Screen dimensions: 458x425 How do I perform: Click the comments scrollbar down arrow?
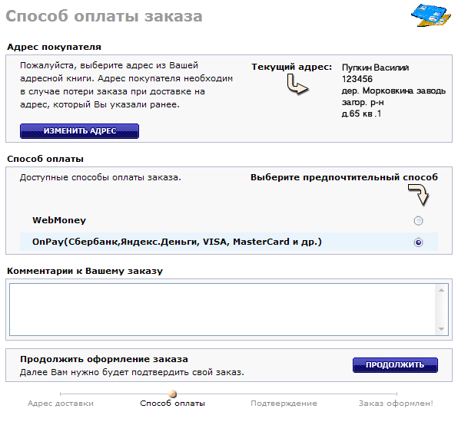point(441,329)
